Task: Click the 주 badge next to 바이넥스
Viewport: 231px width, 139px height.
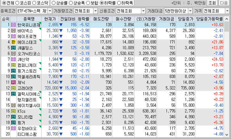Action: 13,31
